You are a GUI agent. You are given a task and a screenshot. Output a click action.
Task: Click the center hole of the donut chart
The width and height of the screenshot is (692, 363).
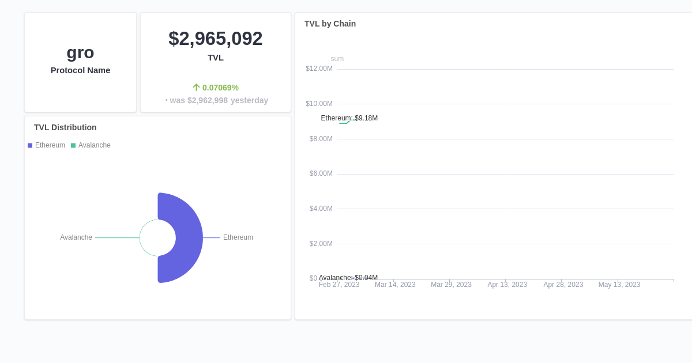point(157,237)
